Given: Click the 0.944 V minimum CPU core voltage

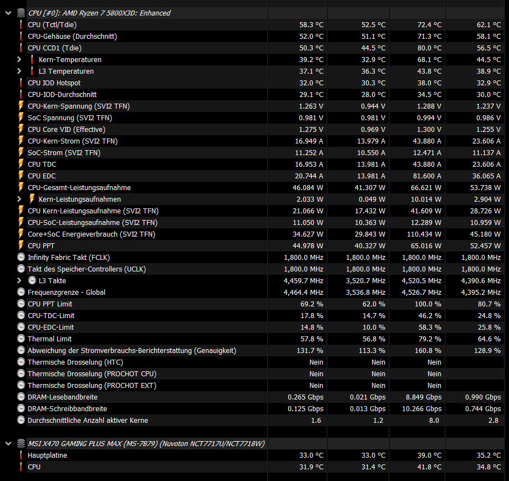Looking at the screenshot, I should pos(373,106).
